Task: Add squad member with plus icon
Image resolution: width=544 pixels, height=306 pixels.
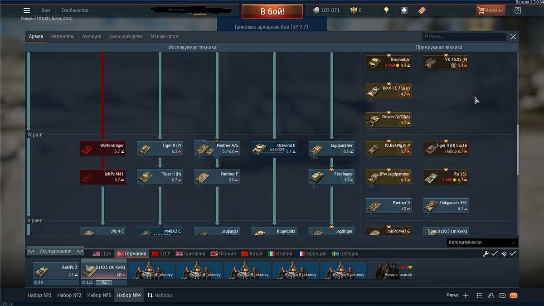Action: click(x=466, y=296)
